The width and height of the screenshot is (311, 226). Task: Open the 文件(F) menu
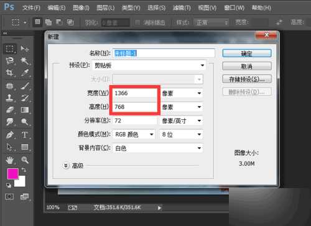click(x=31, y=8)
